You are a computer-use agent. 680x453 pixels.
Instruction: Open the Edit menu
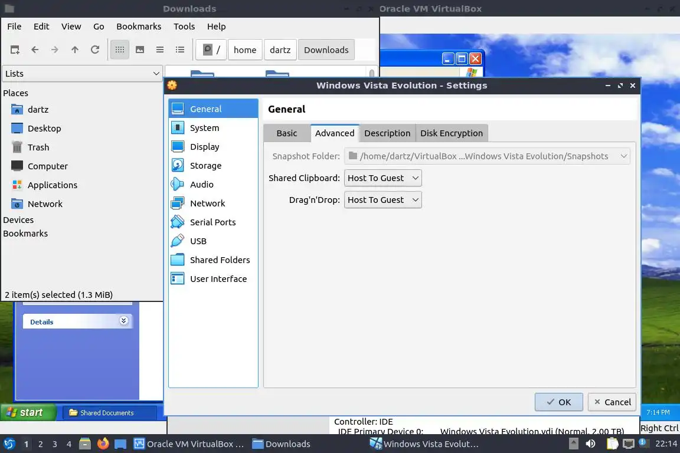coord(41,27)
